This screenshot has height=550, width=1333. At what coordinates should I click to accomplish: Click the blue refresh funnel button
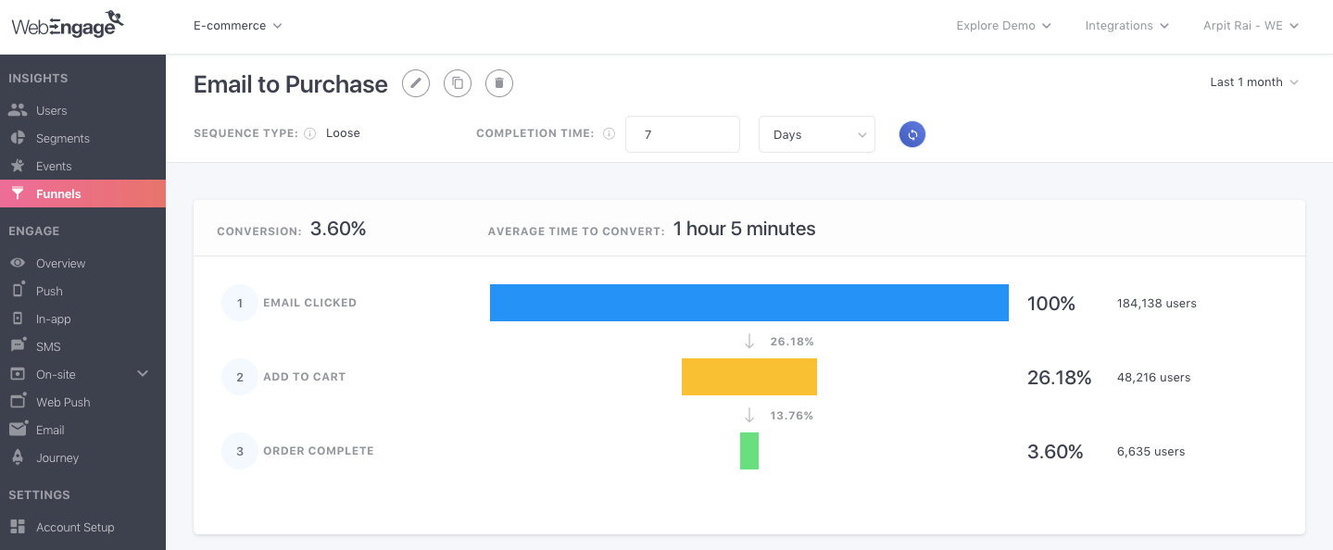(912, 134)
